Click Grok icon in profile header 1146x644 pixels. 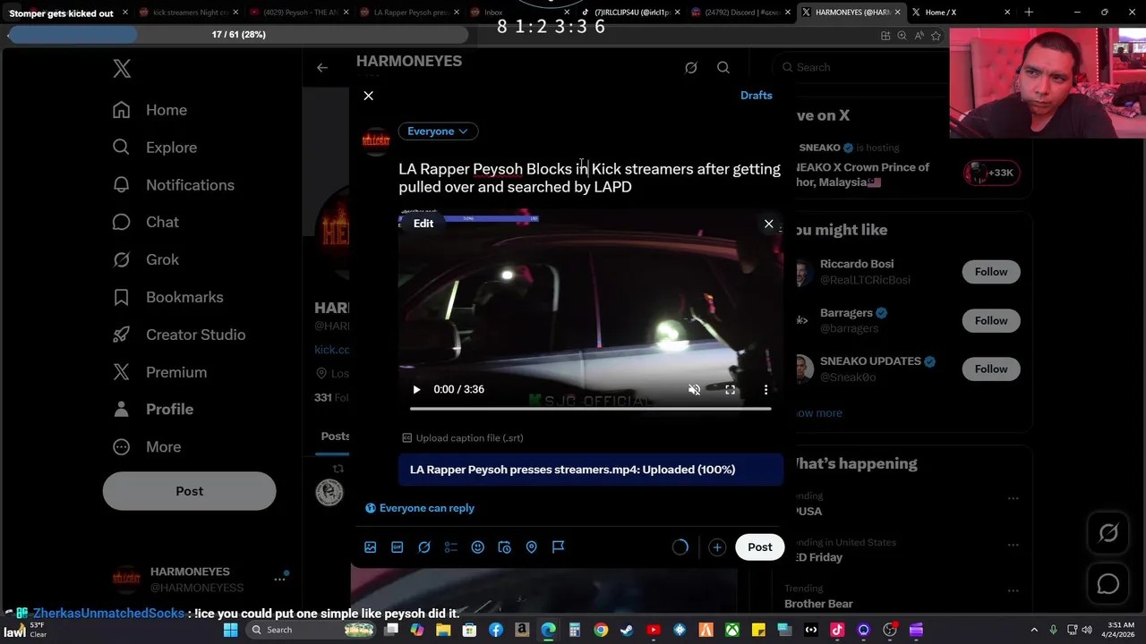(x=691, y=67)
